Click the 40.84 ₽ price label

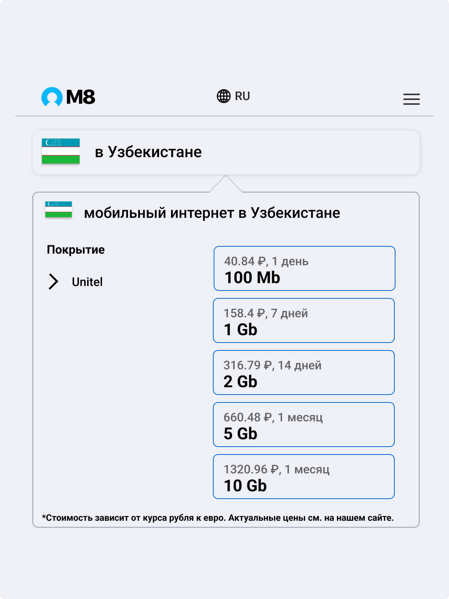click(x=245, y=261)
